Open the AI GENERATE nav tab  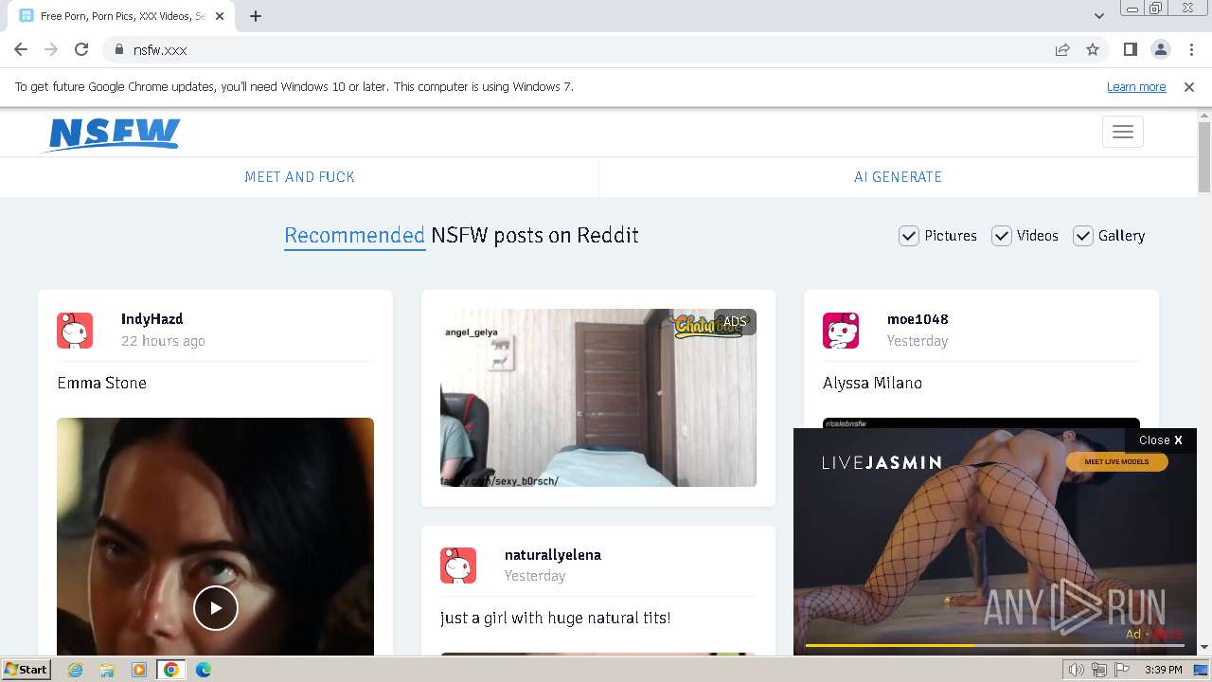tap(898, 177)
